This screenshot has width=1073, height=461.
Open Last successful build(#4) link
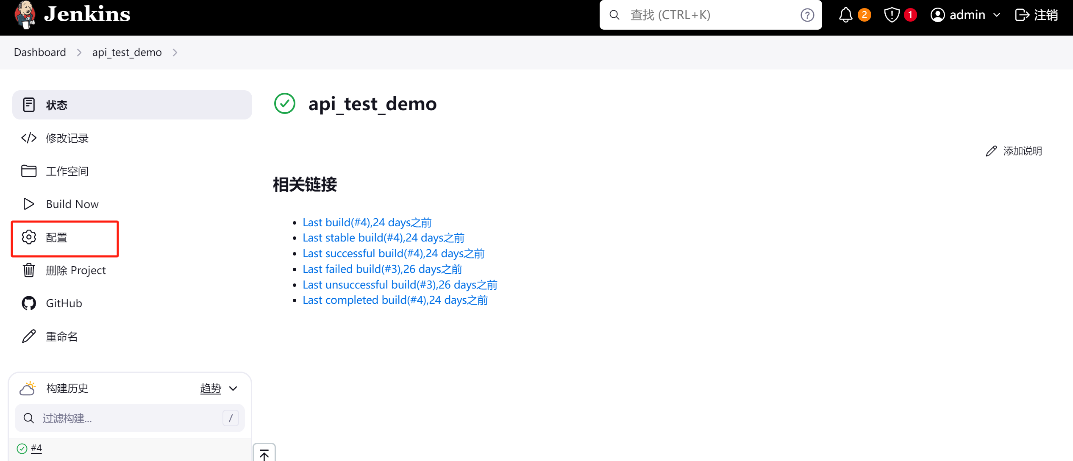394,254
